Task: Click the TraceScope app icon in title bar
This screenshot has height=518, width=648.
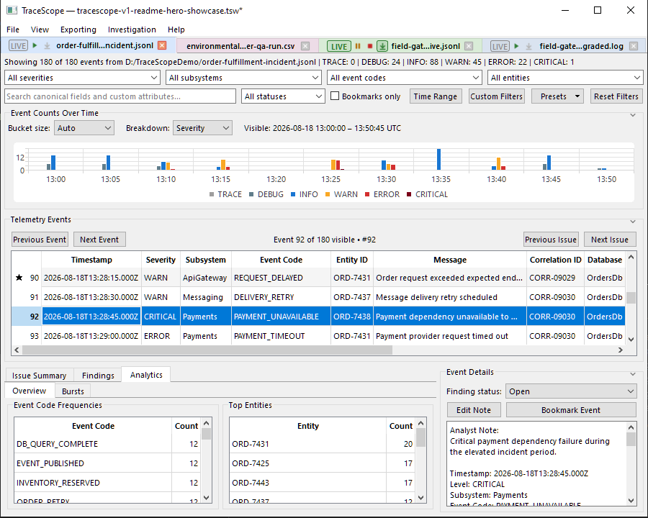Action: [12, 10]
